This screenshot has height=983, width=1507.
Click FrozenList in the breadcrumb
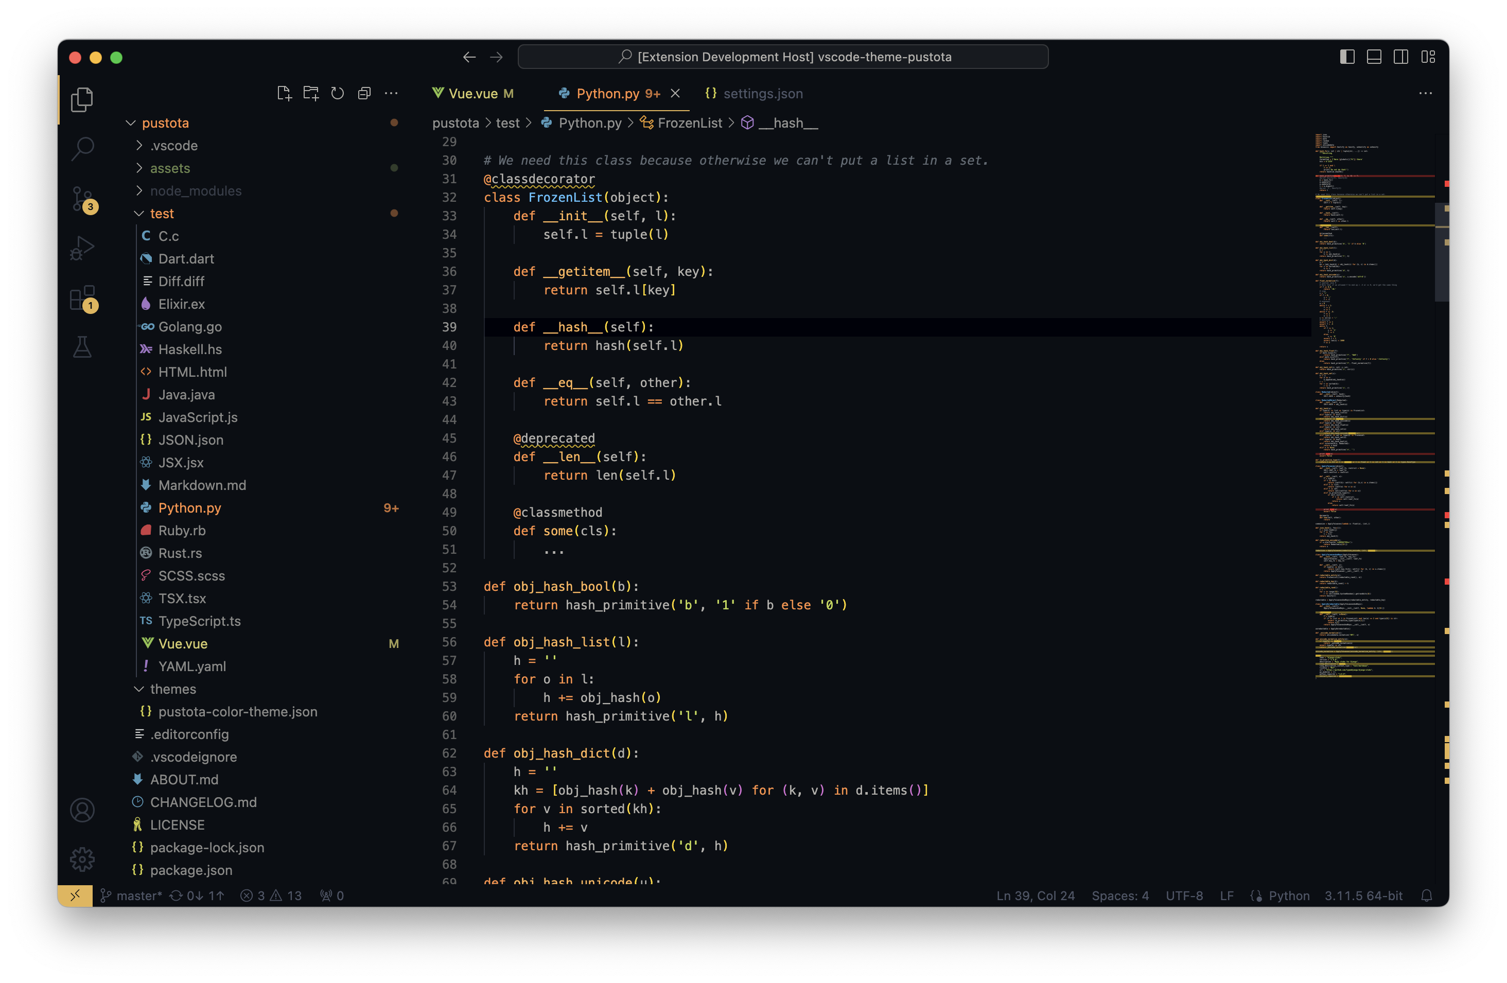pos(689,123)
